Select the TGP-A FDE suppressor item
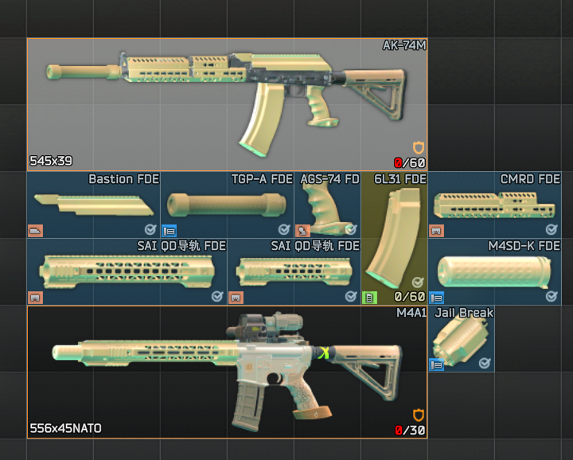573x460 pixels. (x=227, y=205)
